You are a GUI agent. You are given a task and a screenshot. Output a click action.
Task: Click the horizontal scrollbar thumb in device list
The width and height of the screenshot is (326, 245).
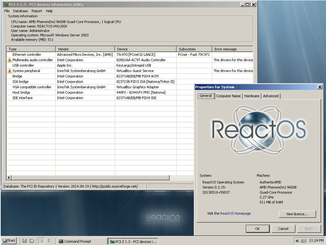coord(90,178)
